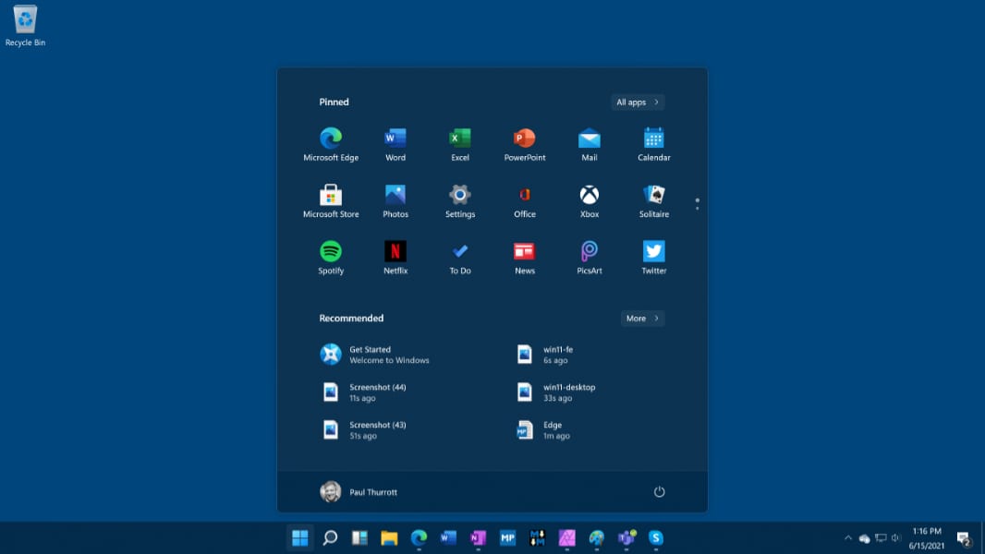The width and height of the screenshot is (985, 554).
Task: Open the recommended file win11-fe
Action: point(544,355)
